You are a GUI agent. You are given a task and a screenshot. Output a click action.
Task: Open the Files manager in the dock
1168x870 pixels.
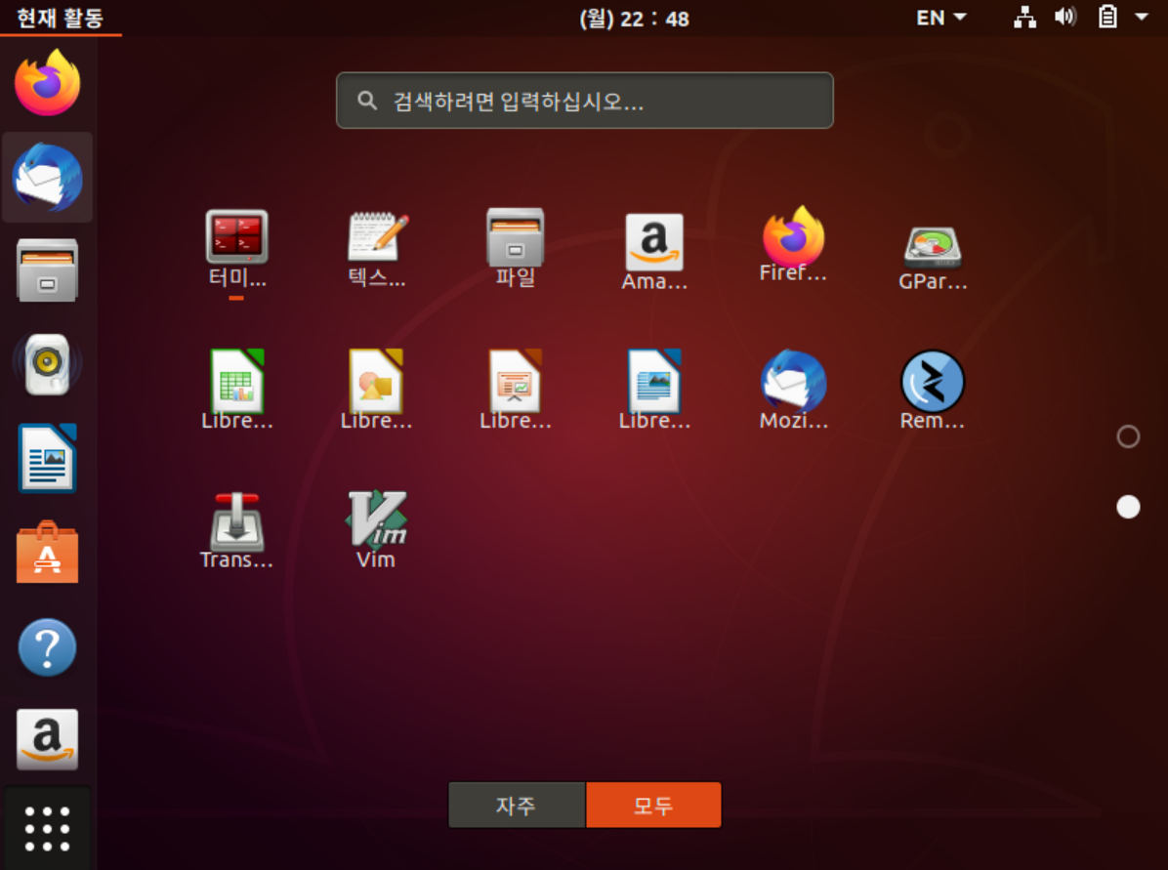pos(48,269)
